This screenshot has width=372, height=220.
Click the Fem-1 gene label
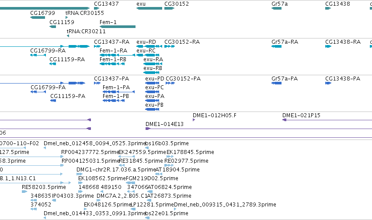(108, 22)
